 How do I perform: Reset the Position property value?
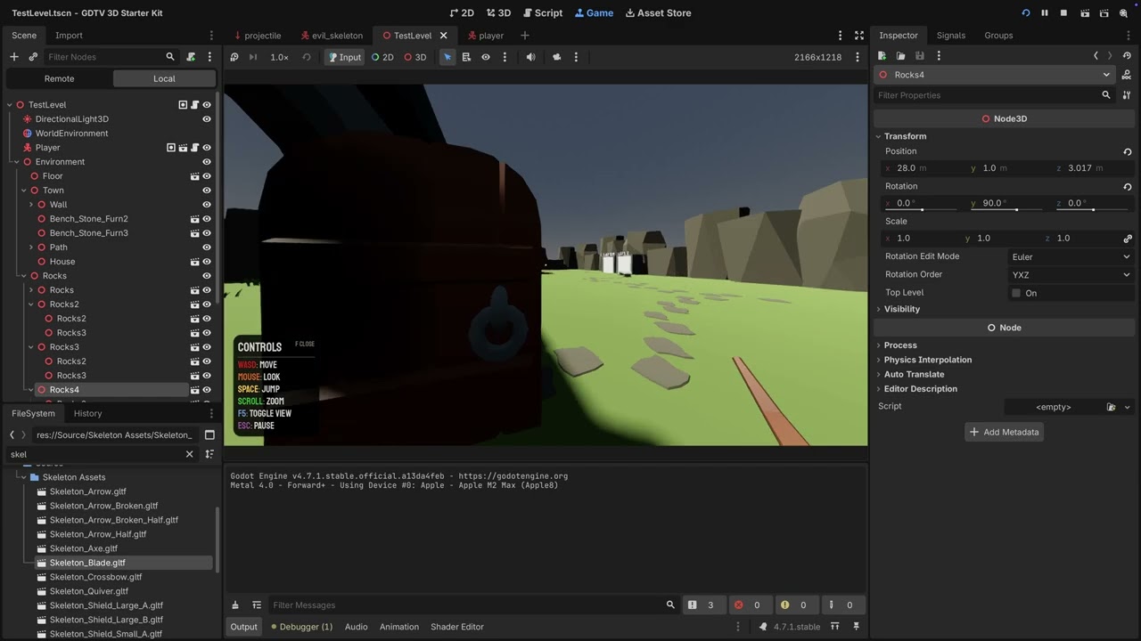pos(1127,152)
